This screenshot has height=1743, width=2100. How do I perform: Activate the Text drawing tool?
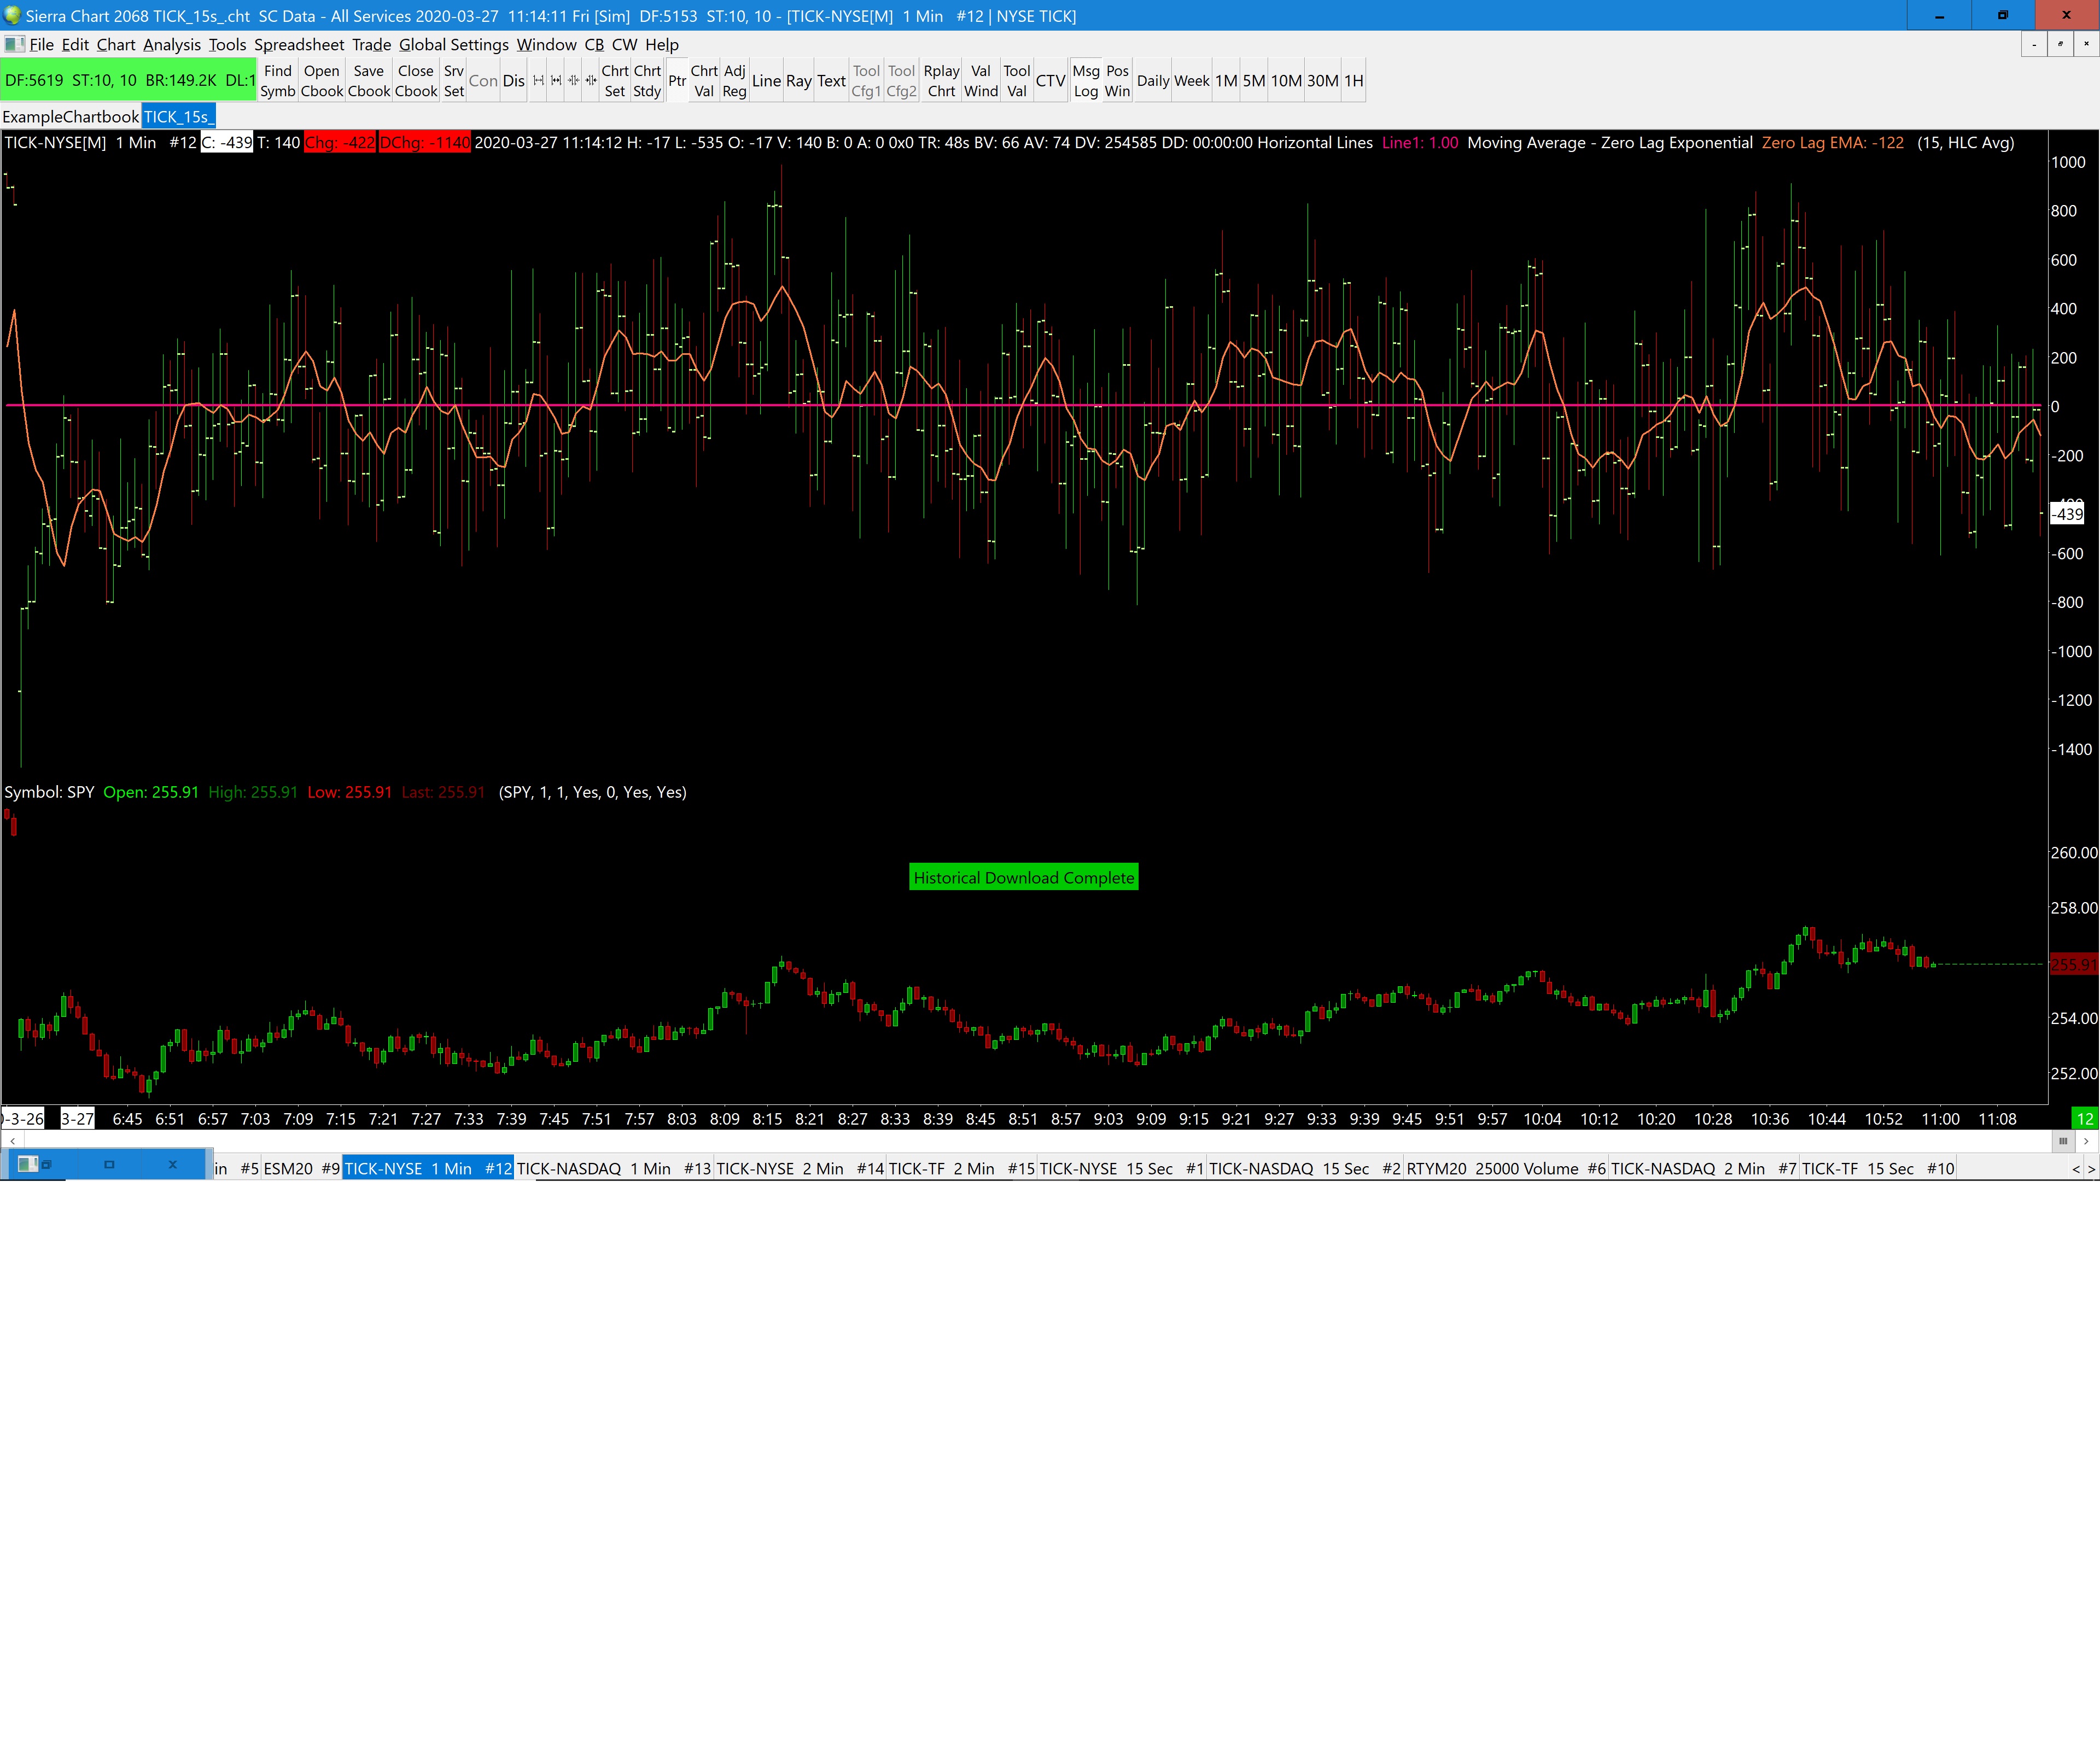(x=831, y=81)
